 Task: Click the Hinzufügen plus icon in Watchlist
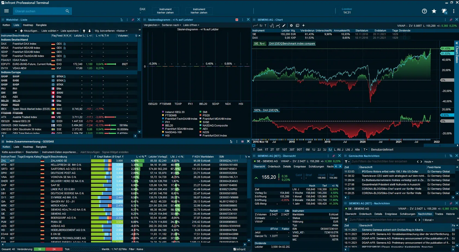pos(22,31)
